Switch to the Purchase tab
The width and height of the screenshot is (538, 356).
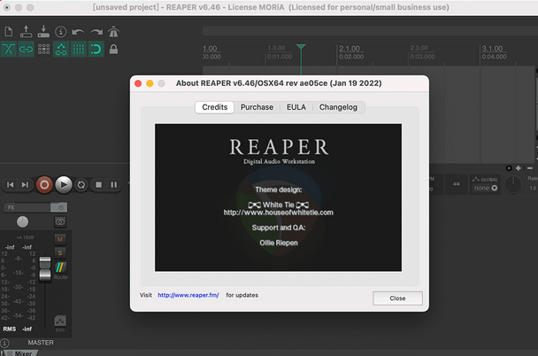pos(257,107)
